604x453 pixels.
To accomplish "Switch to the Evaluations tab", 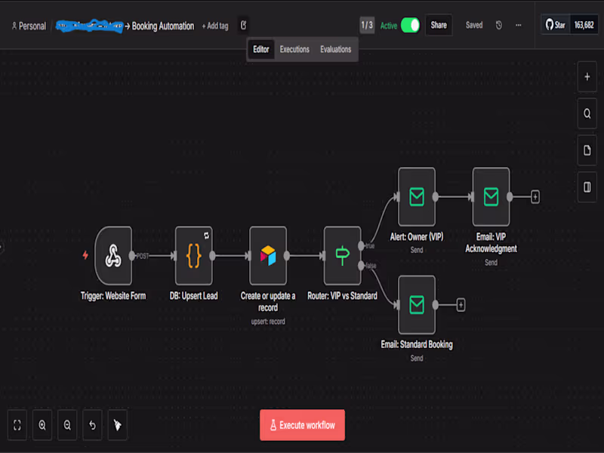I will (335, 49).
